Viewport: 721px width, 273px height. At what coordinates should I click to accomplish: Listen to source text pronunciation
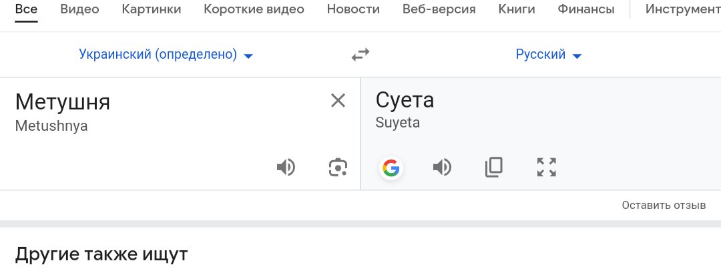(286, 168)
